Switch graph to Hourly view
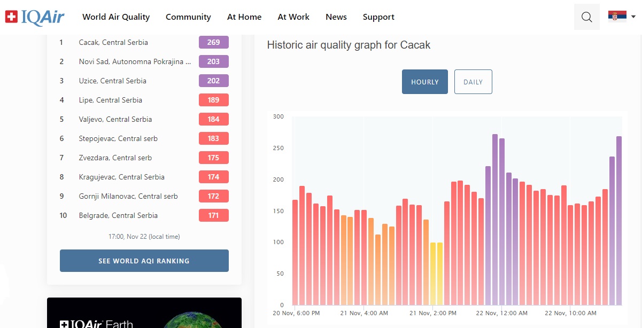Viewport: 642px width, 328px height. tap(425, 82)
